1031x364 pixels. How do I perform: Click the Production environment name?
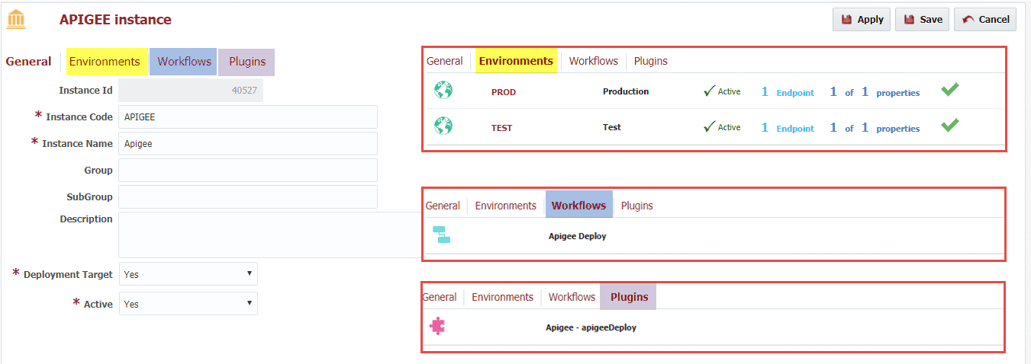626,91
